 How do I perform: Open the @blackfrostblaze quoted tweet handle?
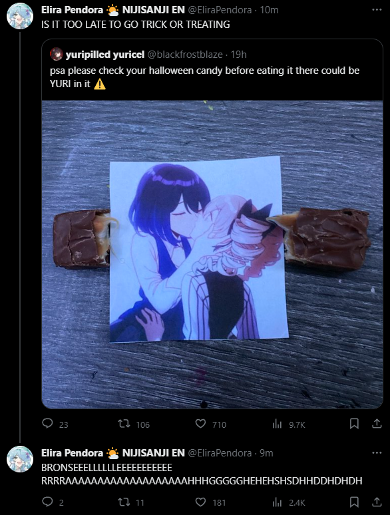click(185, 55)
